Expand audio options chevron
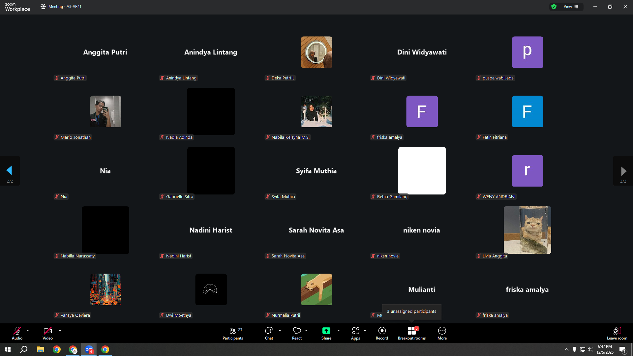The image size is (633, 356). click(28, 331)
